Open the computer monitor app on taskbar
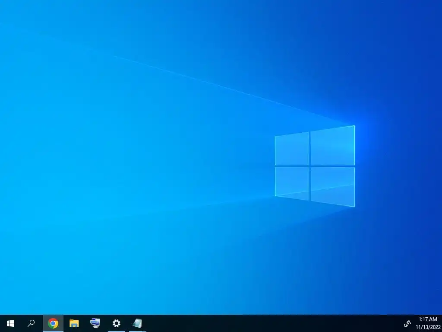 click(x=95, y=323)
